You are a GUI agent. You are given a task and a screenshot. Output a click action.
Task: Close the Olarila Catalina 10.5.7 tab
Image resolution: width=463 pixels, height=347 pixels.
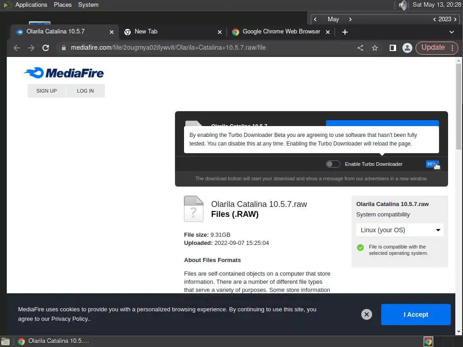[112, 32]
